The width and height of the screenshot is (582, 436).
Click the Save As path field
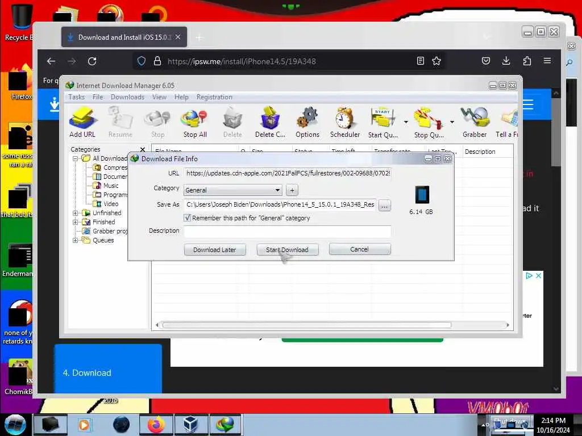tap(280, 204)
